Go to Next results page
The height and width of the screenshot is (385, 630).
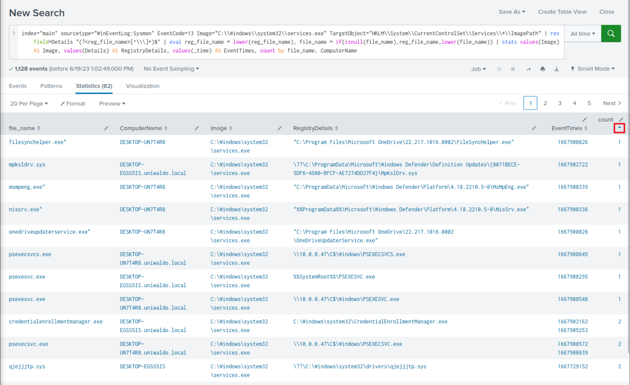click(x=612, y=103)
